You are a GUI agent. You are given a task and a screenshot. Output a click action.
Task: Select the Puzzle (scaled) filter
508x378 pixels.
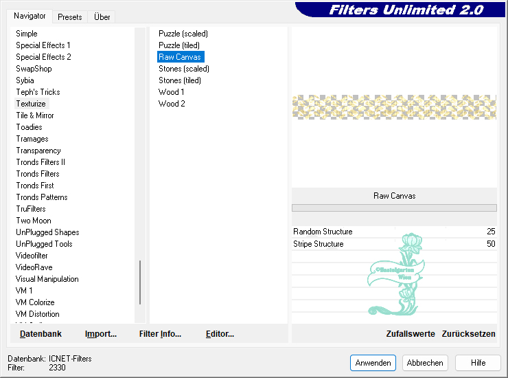(183, 34)
